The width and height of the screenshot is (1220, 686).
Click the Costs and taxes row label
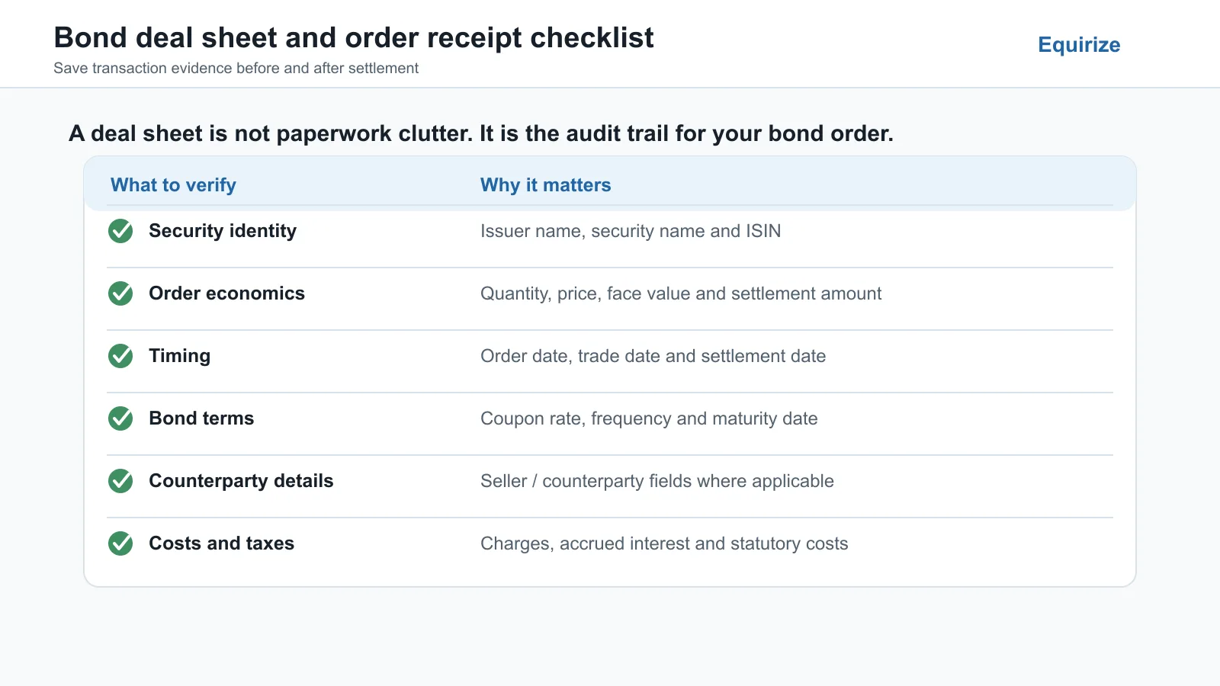[221, 543]
